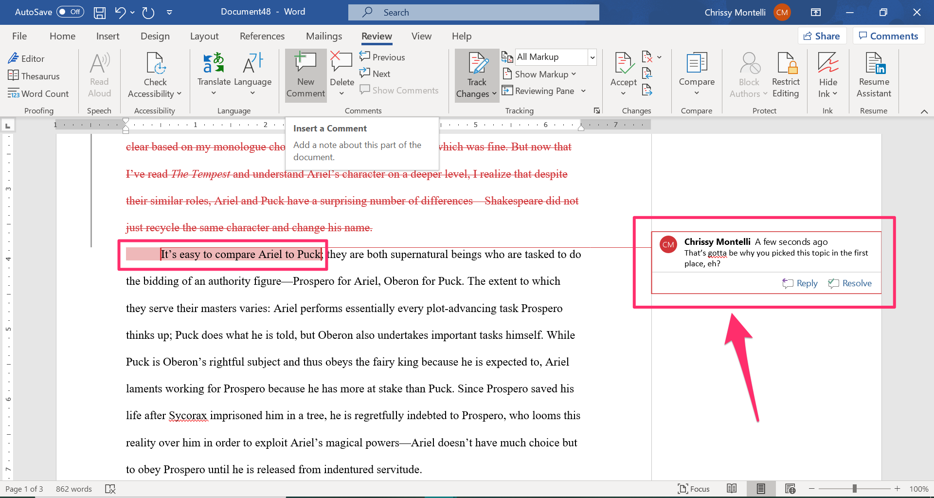The height and width of the screenshot is (498, 934).
Task: Switch to Focus mode
Action: pyautogui.click(x=693, y=488)
